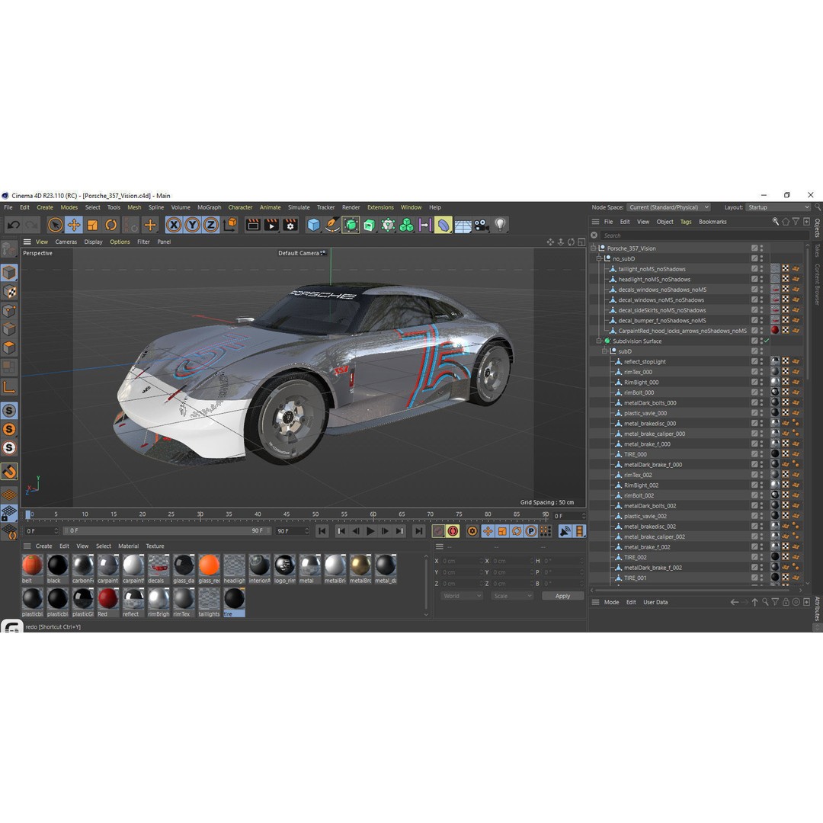Select the Red material swatch
823x823 pixels.
(107, 602)
